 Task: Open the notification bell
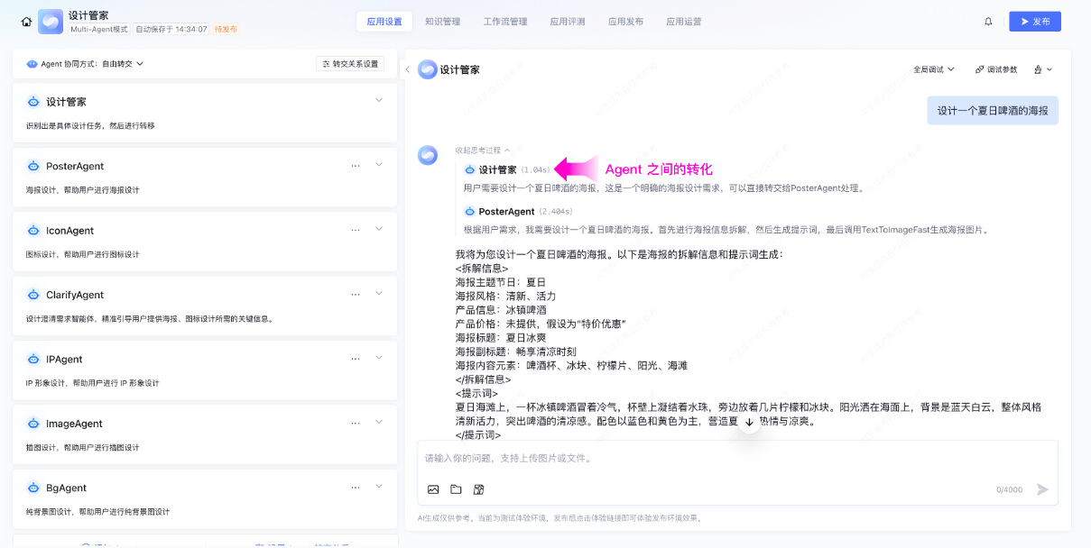988,21
